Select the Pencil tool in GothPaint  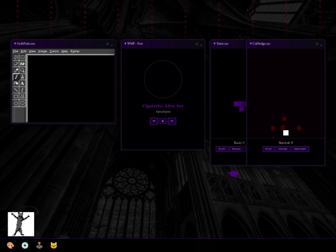(x=16, y=77)
